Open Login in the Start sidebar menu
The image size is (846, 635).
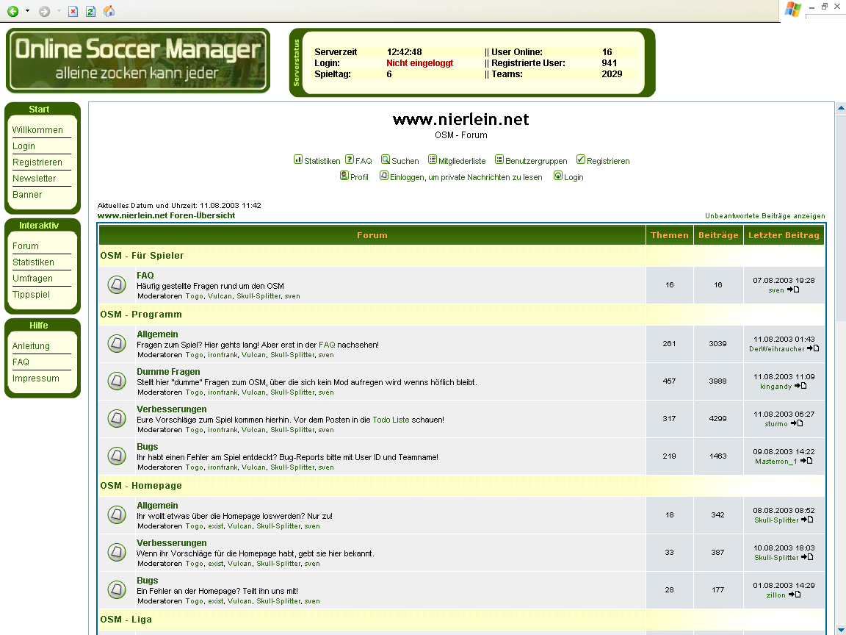(23, 146)
